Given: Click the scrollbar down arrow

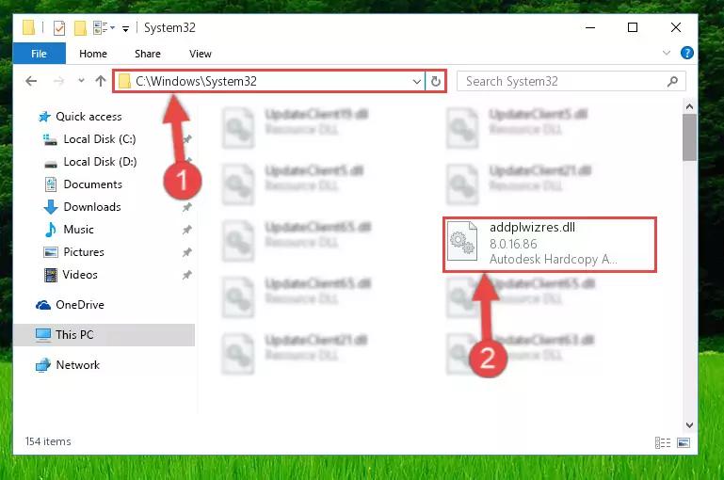Looking at the screenshot, I should [689, 424].
